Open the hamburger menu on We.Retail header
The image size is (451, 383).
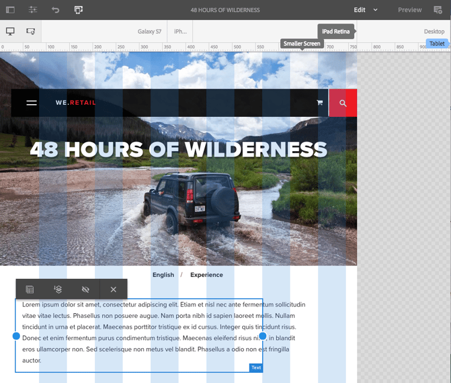[x=31, y=103]
